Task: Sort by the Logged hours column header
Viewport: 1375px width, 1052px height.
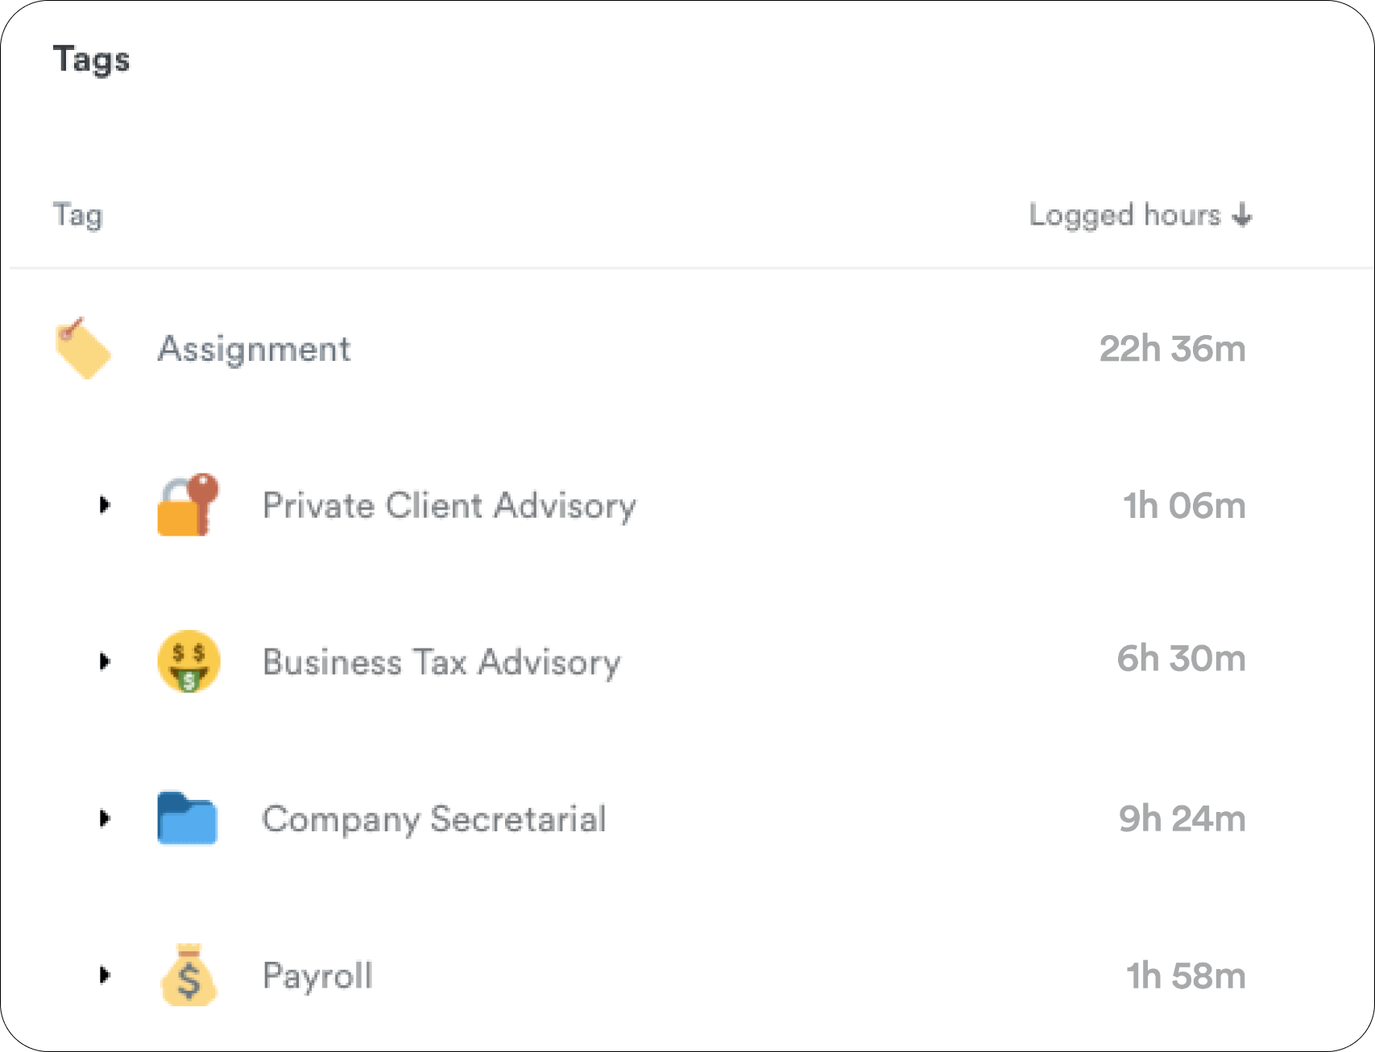Action: [1124, 215]
